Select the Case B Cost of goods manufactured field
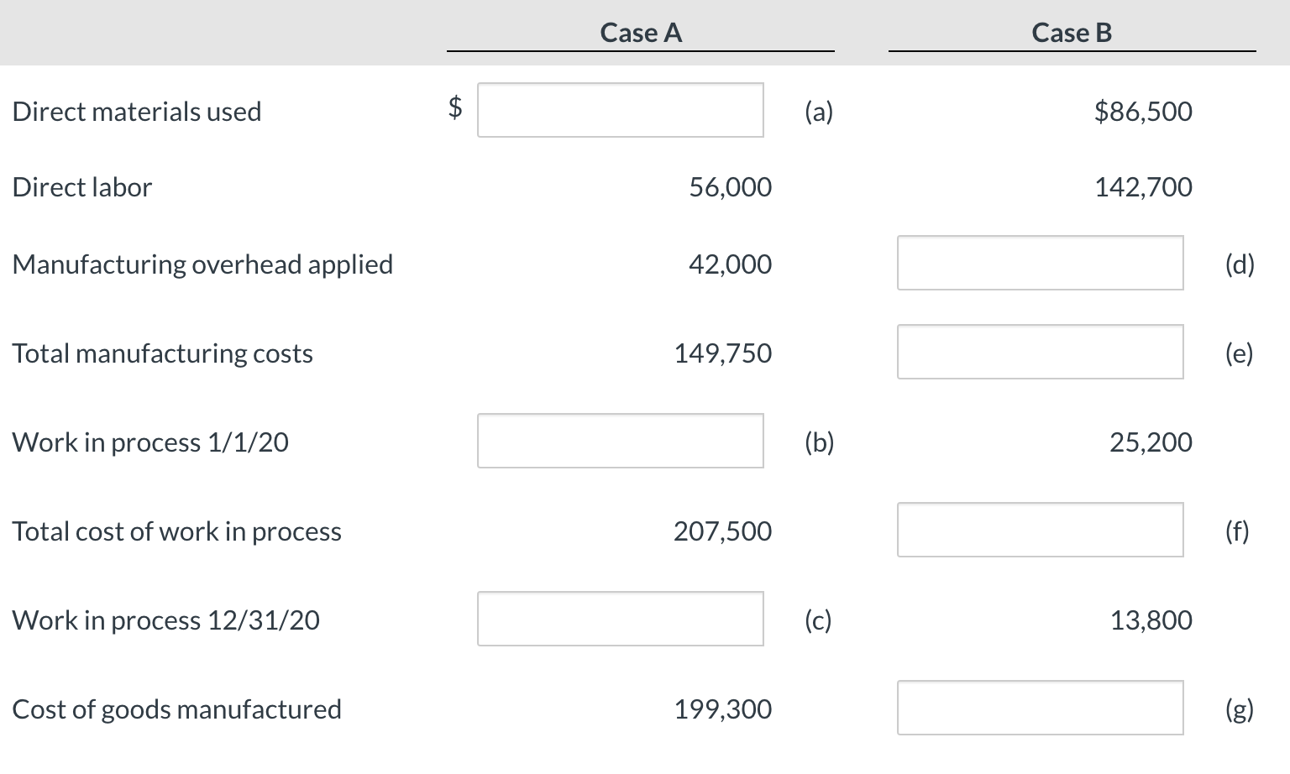Image resolution: width=1290 pixels, height=774 pixels. 1040,708
